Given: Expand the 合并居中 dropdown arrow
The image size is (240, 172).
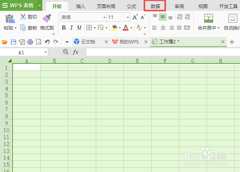Looking at the screenshot, I should point(218,28).
